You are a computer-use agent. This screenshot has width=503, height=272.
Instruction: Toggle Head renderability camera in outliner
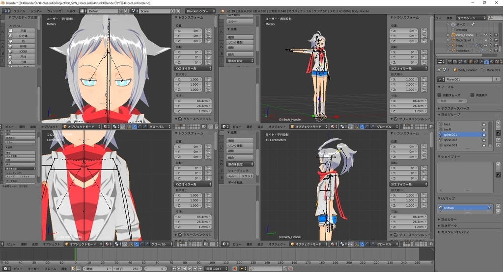pyautogui.click(x=496, y=46)
